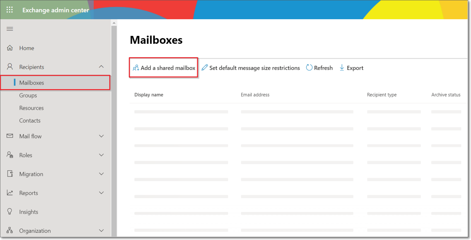This screenshot has width=471, height=240.
Task: Add a shared mailbox
Action: click(x=163, y=68)
